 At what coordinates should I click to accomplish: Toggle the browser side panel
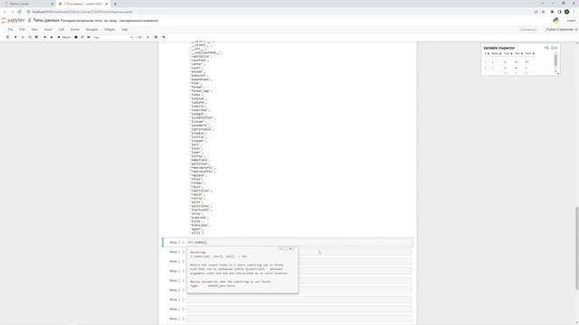click(x=559, y=12)
